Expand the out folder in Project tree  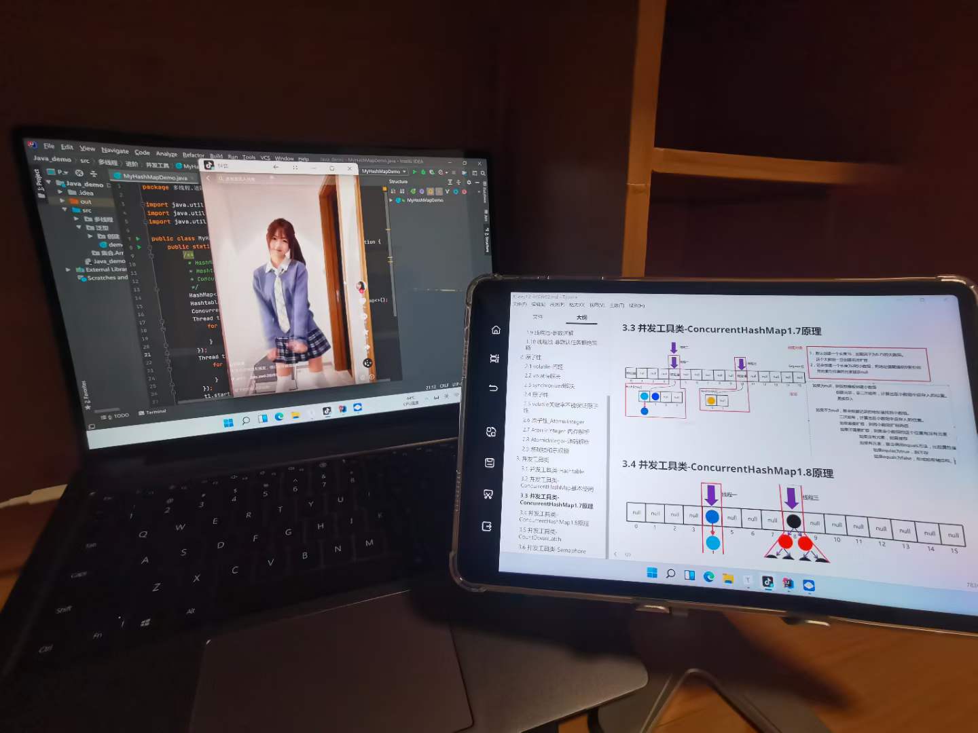point(62,201)
